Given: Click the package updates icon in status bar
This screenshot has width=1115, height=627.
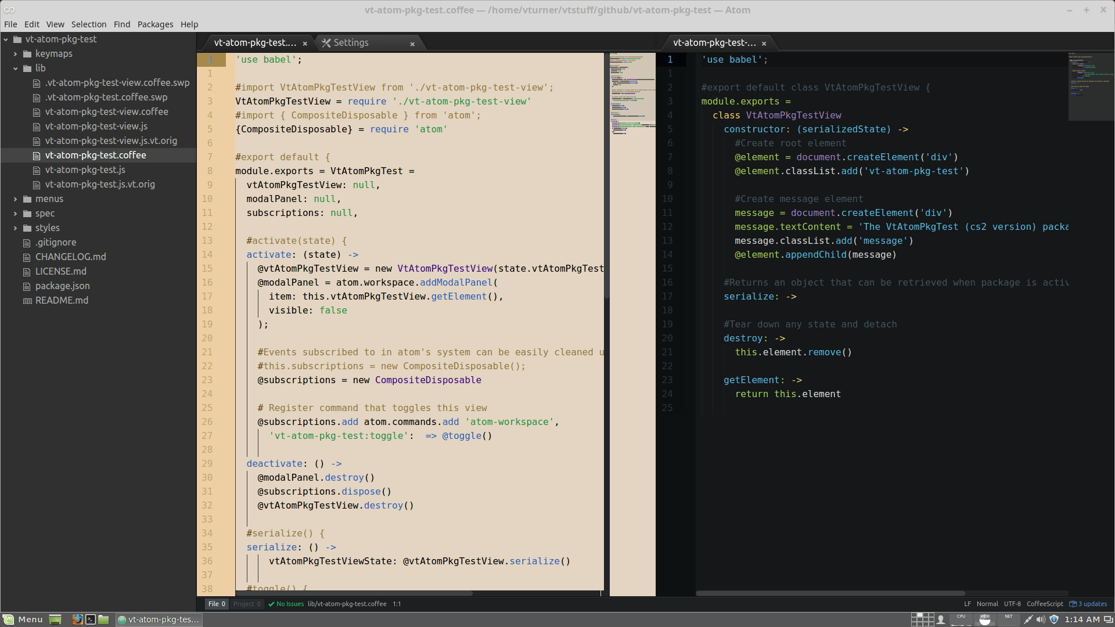Looking at the screenshot, I should 1073,604.
